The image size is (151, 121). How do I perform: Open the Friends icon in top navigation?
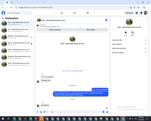75,13
